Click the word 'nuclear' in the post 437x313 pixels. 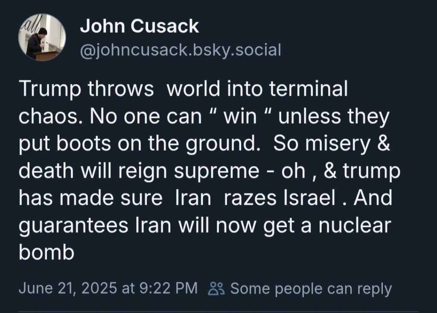click(x=355, y=225)
